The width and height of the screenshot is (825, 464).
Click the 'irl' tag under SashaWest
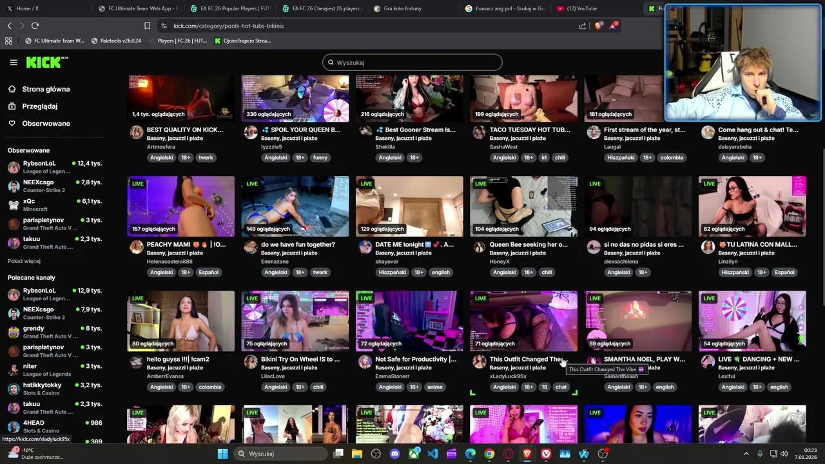tap(544, 157)
